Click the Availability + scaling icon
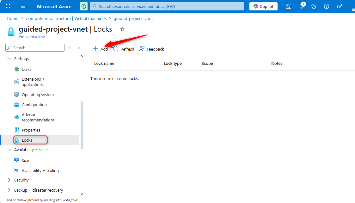This screenshot has height=203, width=355. [x=17, y=171]
